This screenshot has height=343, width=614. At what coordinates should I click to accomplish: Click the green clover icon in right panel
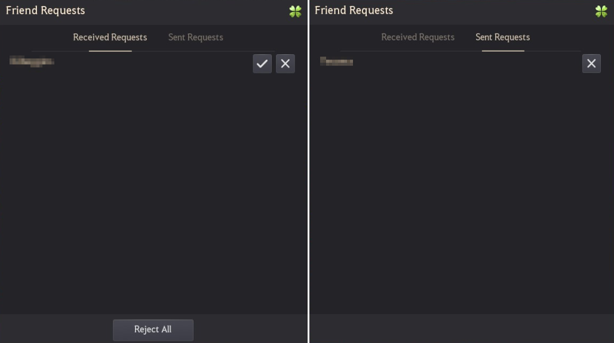(601, 11)
